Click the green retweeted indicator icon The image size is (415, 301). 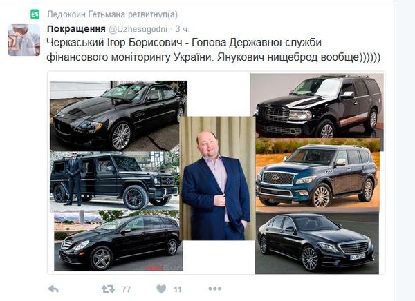point(35,14)
